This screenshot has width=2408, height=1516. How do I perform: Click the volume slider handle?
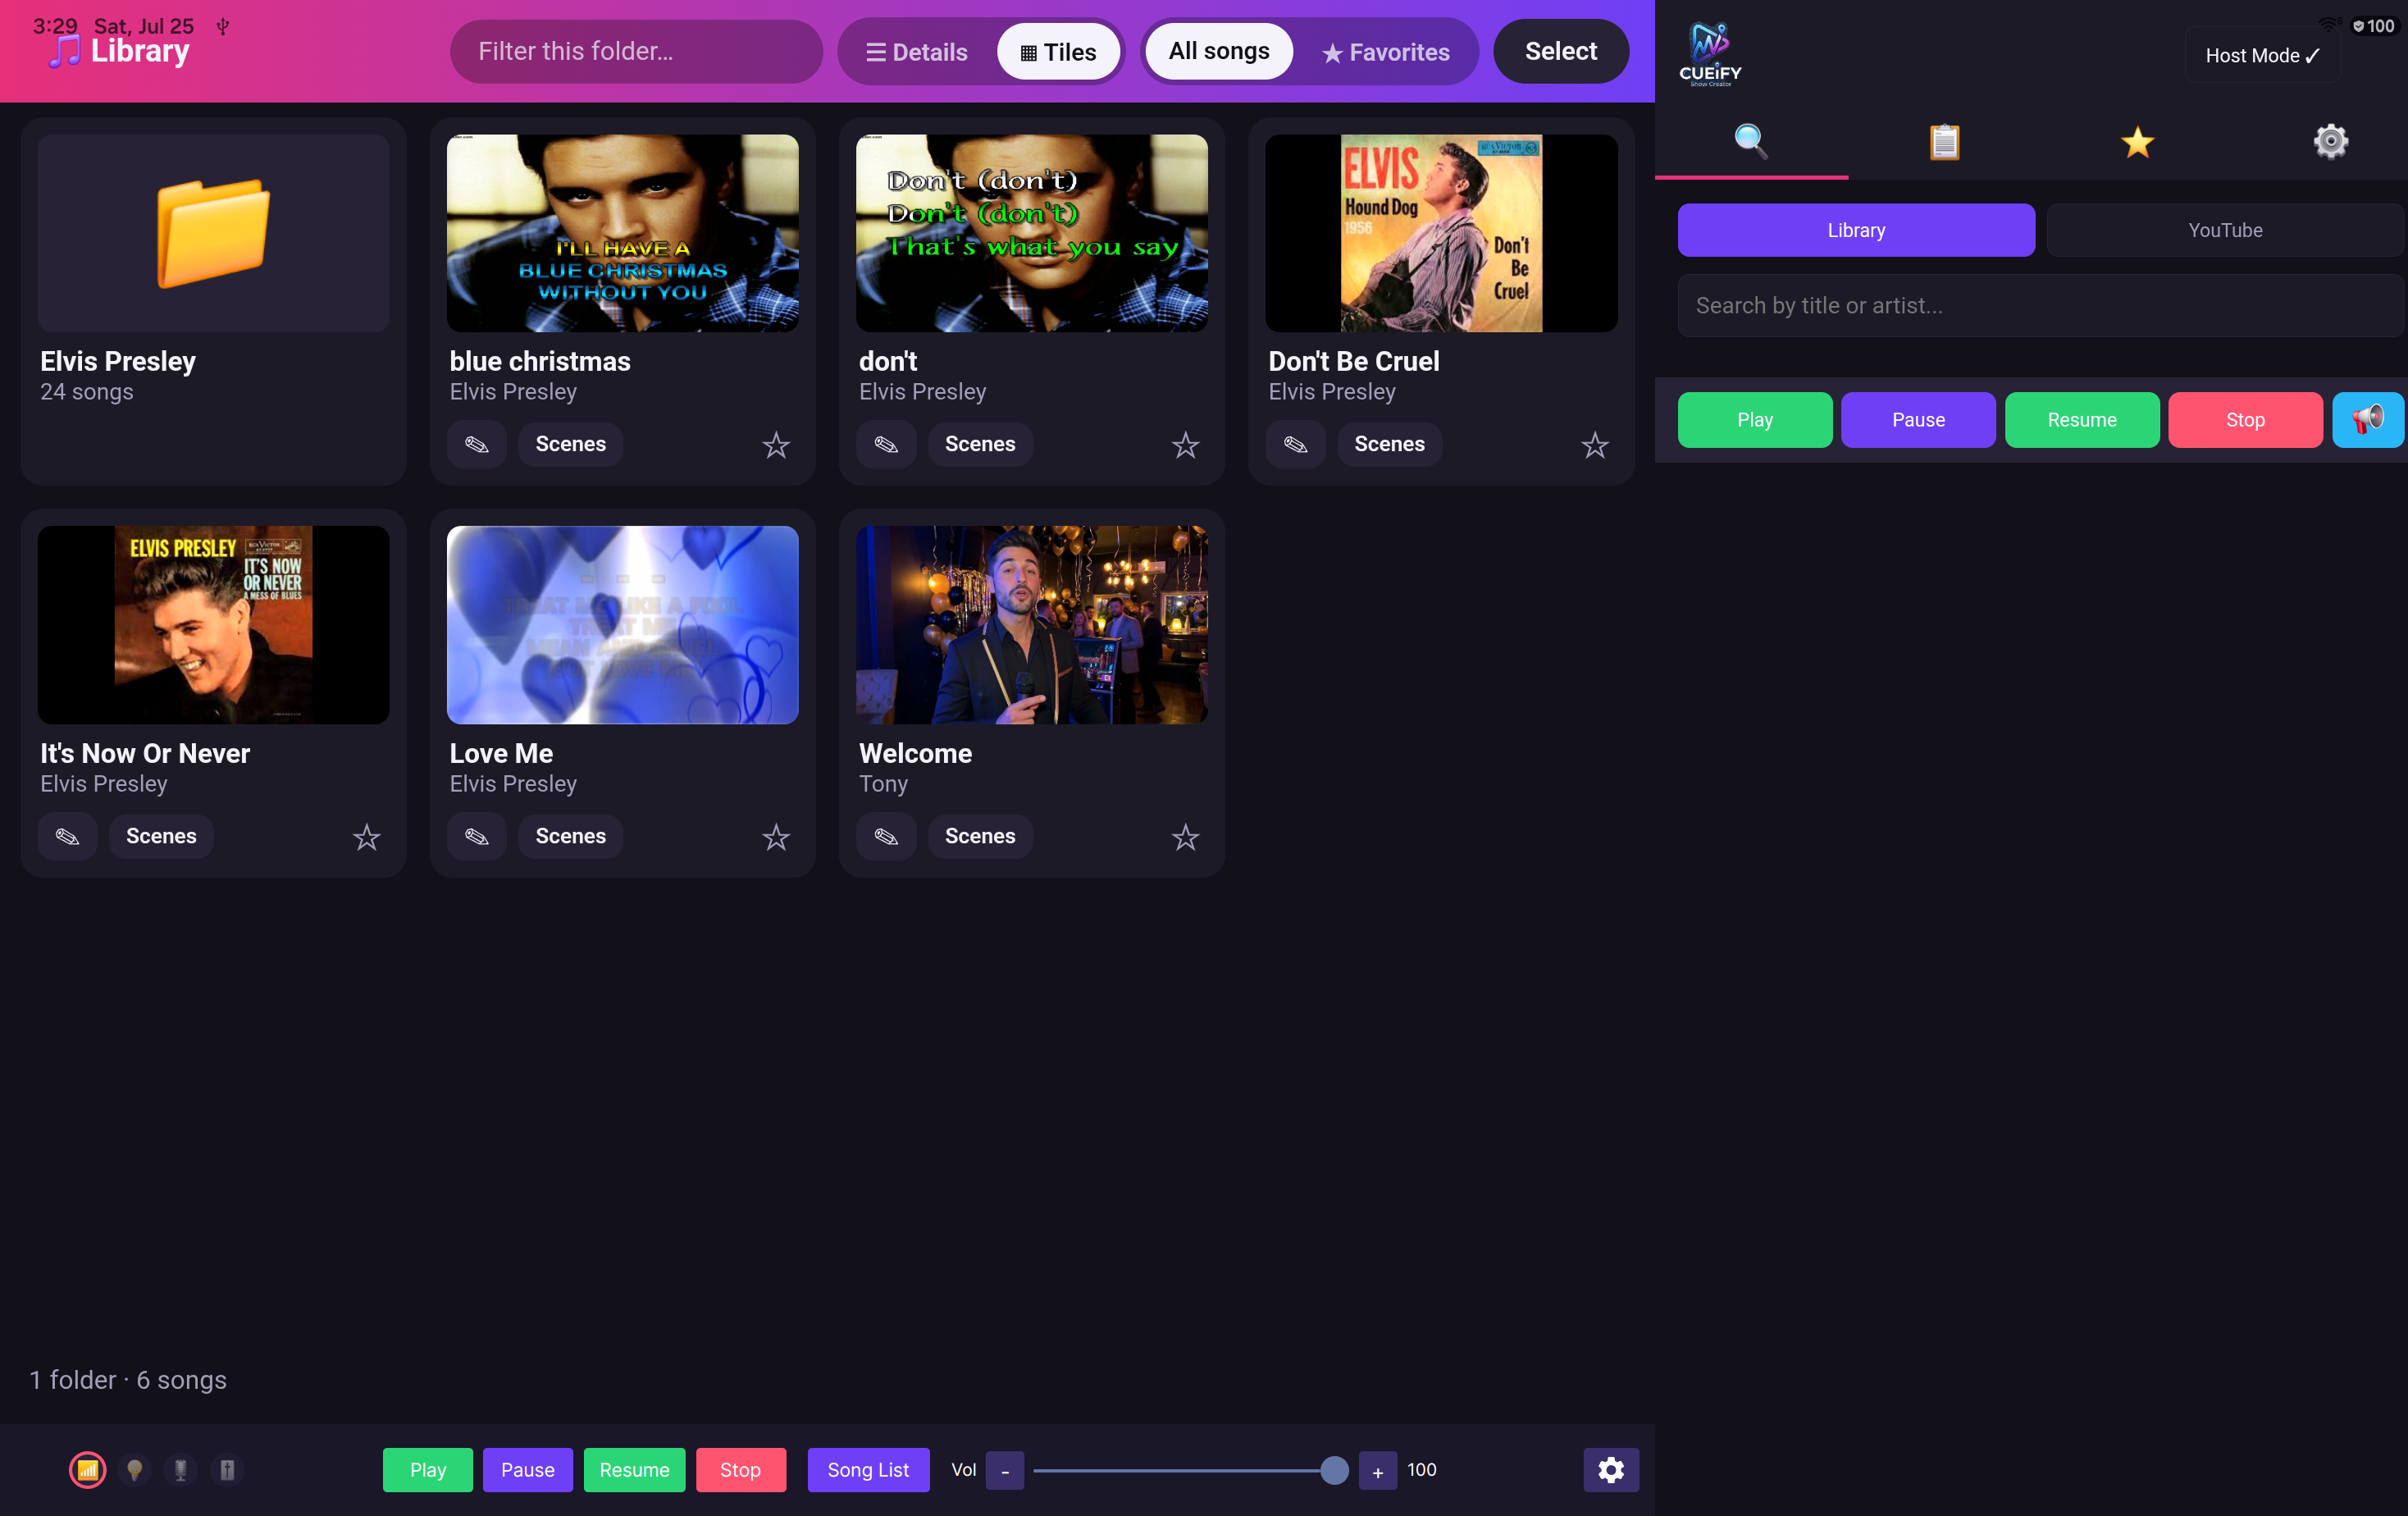click(1334, 1469)
